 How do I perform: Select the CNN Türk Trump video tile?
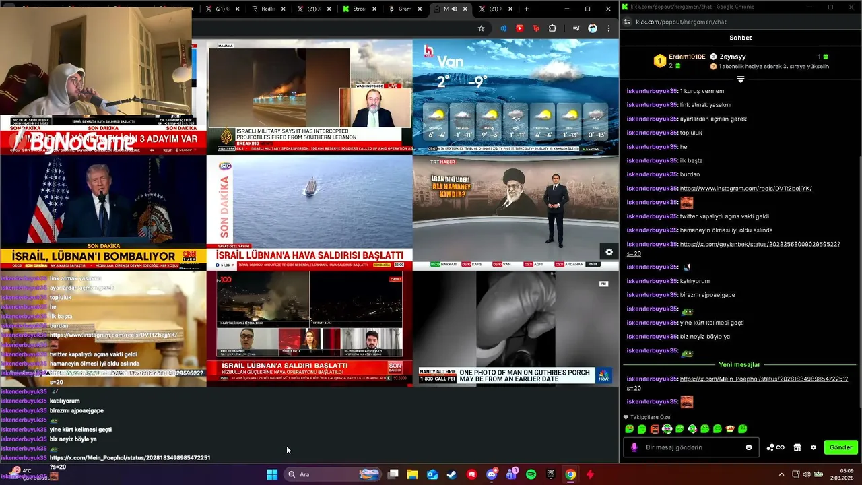click(x=103, y=212)
